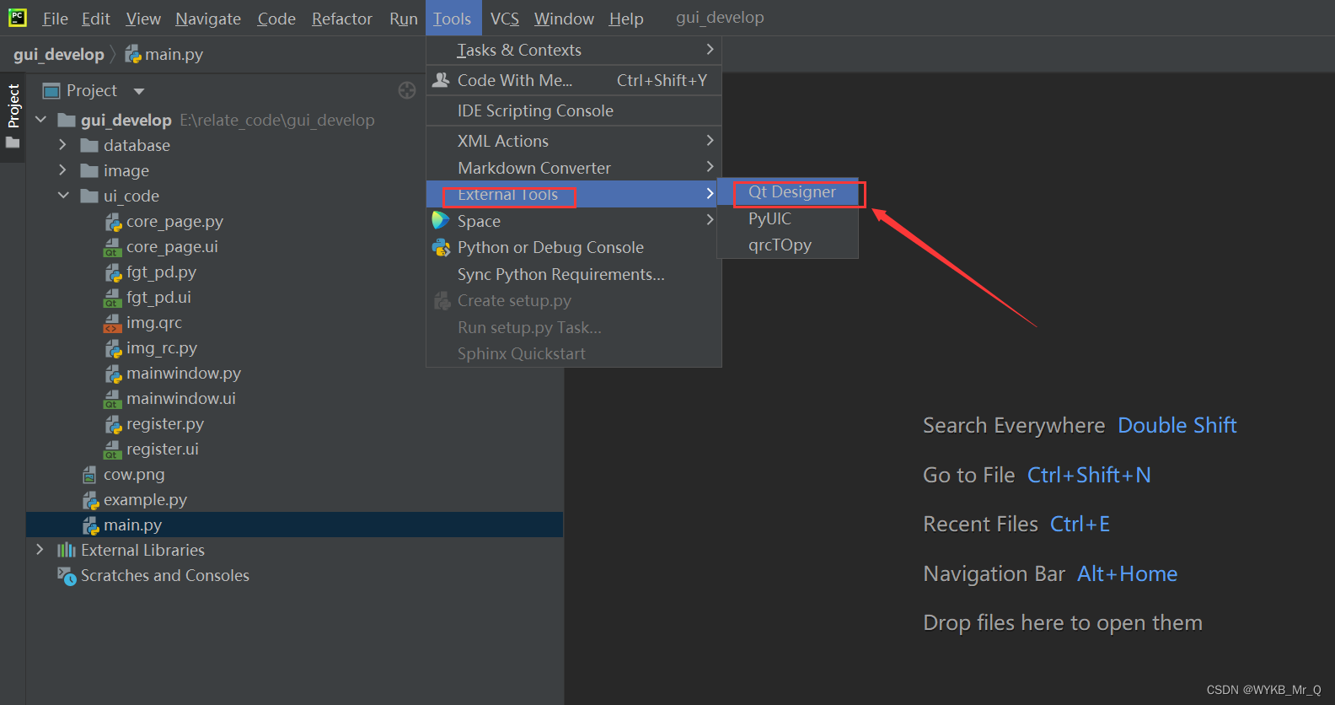
Task: Click Sync Python Requirements menu entry
Action: (x=560, y=274)
